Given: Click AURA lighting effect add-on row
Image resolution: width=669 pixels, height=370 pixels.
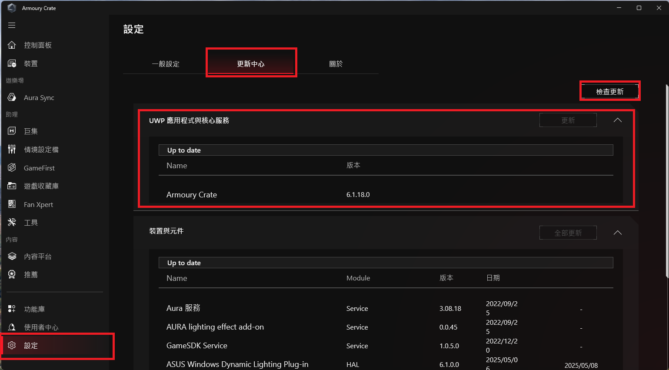Looking at the screenshot, I should 215,327.
